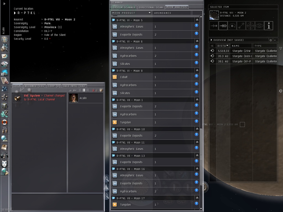
Task: Click Keep at Range arrows icon
Action: pos(241,26)
